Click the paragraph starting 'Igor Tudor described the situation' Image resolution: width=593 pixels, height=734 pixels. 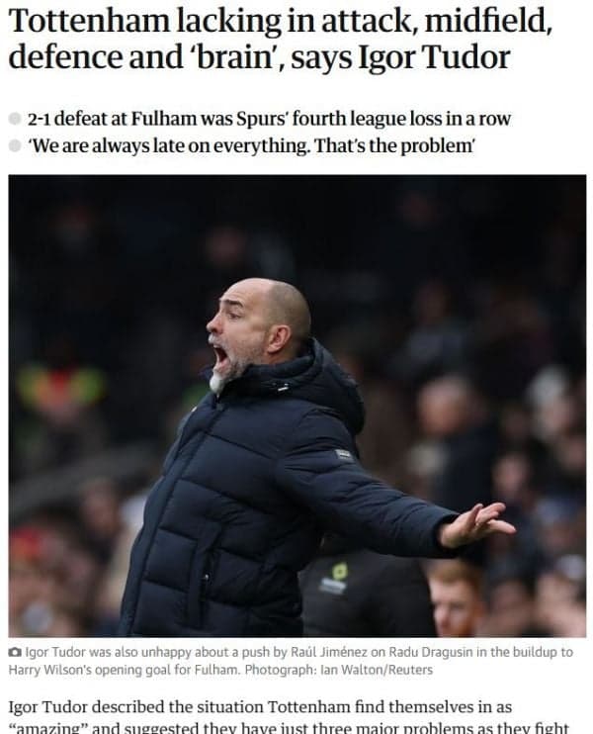289,716
